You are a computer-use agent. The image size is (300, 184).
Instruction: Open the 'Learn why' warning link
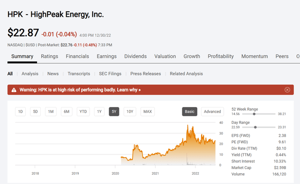(129, 90)
